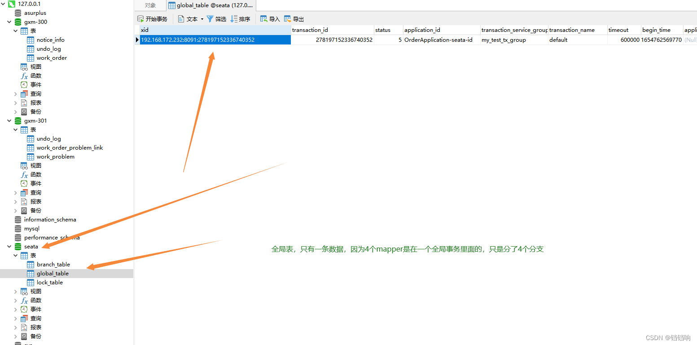This screenshot has width=697, height=345.
Task: Select the mysql database
Action: (31, 228)
